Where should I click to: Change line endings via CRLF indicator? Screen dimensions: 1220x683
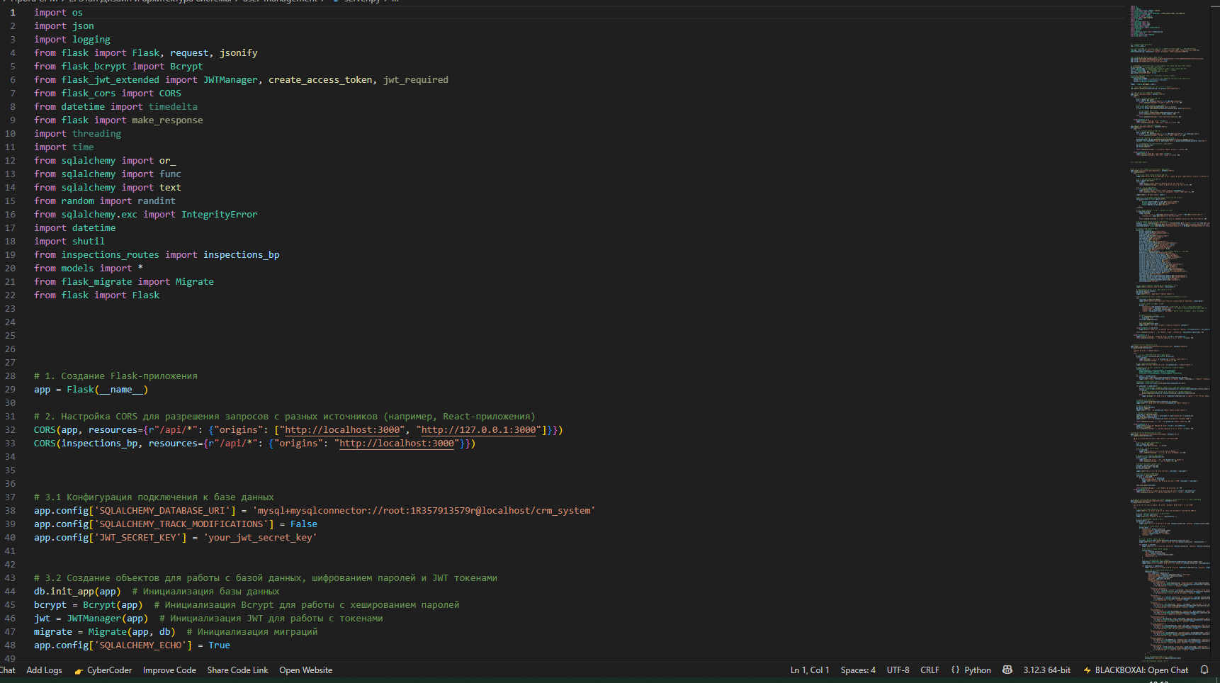point(930,670)
